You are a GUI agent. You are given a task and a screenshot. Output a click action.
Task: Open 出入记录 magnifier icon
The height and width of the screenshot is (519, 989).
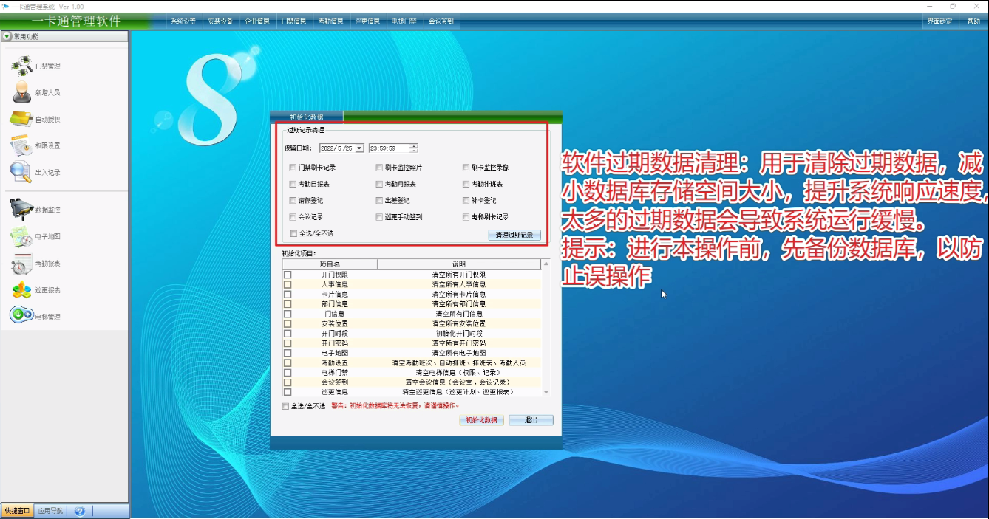[x=21, y=172]
